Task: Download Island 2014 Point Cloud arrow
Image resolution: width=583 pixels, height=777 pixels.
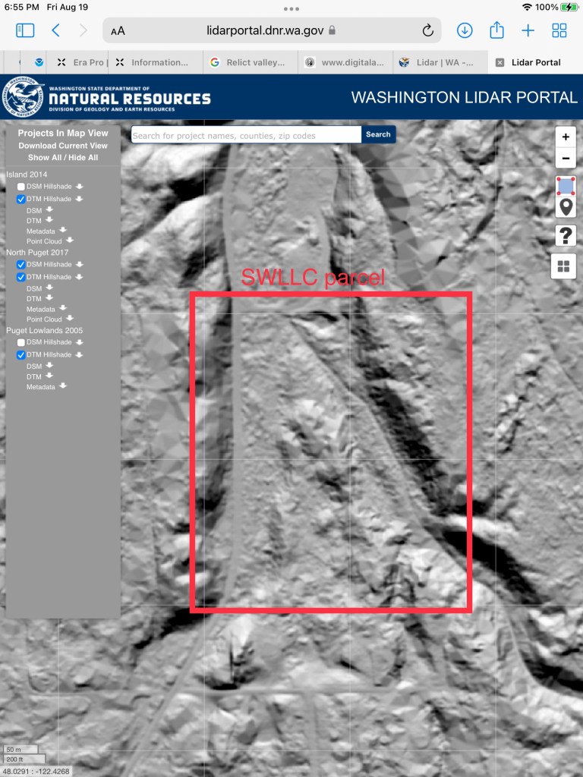Action: 70,241
